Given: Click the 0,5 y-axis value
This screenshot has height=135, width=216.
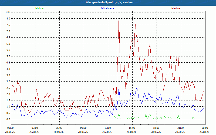Looking at the screenshot, I should click(8, 113).
